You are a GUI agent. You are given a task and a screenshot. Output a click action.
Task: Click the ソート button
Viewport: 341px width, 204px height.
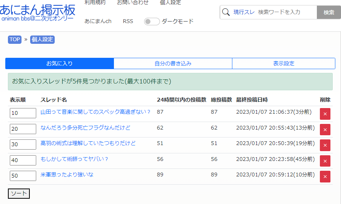tap(19, 193)
